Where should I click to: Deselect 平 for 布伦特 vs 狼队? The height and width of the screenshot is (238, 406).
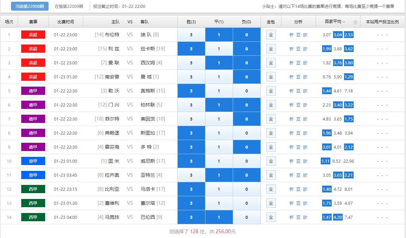pyautogui.click(x=219, y=35)
